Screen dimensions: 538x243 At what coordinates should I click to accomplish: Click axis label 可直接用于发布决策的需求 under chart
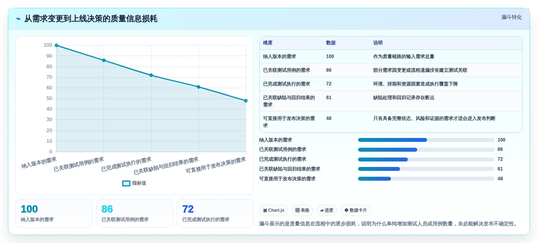(216, 165)
